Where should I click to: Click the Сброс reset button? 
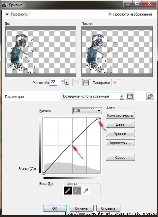120,157
